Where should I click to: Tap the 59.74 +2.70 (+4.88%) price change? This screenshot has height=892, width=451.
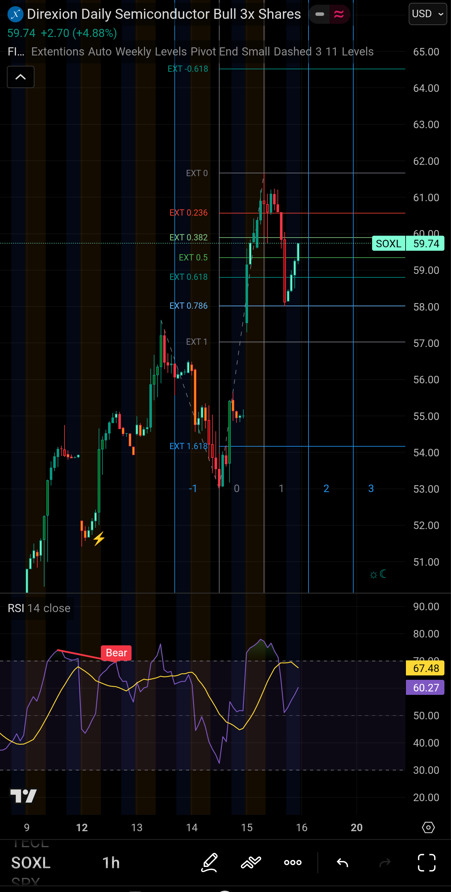click(62, 33)
